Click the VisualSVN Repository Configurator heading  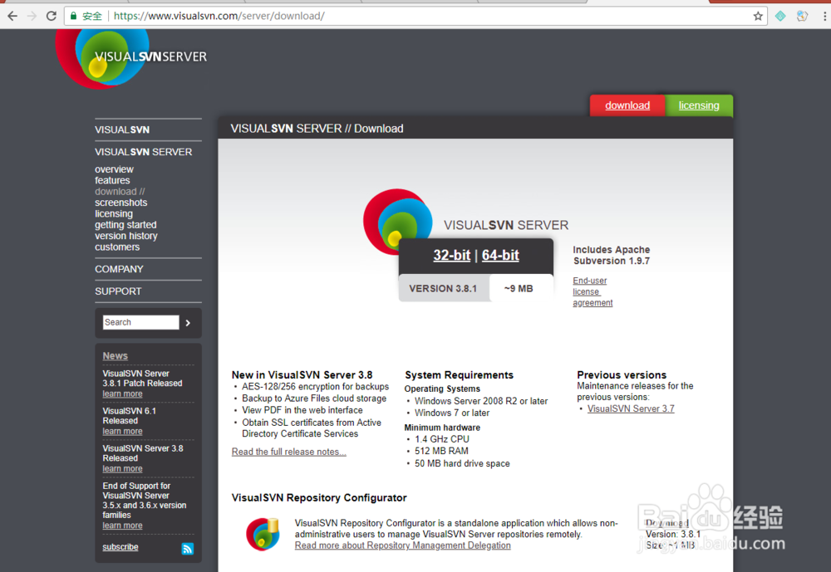tap(319, 498)
